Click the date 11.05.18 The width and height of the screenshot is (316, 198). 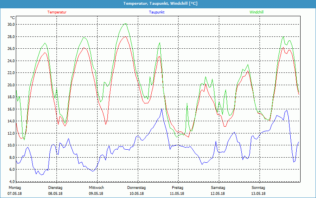177,194
